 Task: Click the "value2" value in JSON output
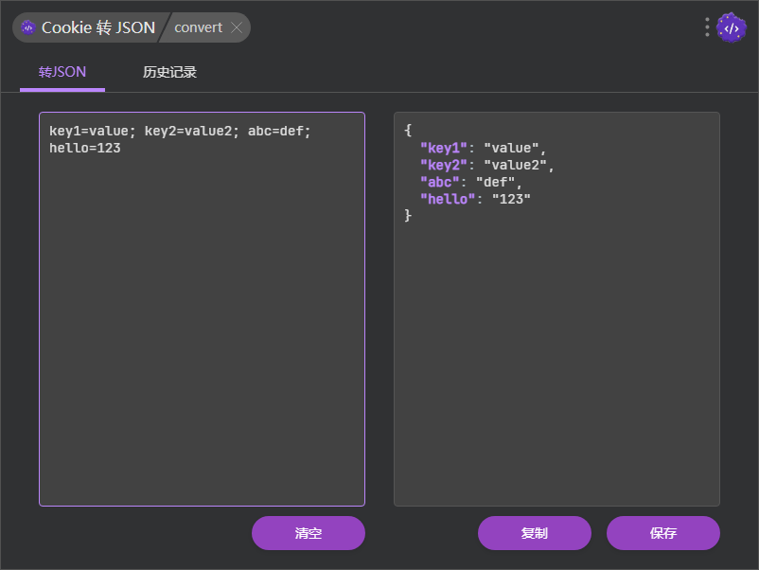(515, 165)
